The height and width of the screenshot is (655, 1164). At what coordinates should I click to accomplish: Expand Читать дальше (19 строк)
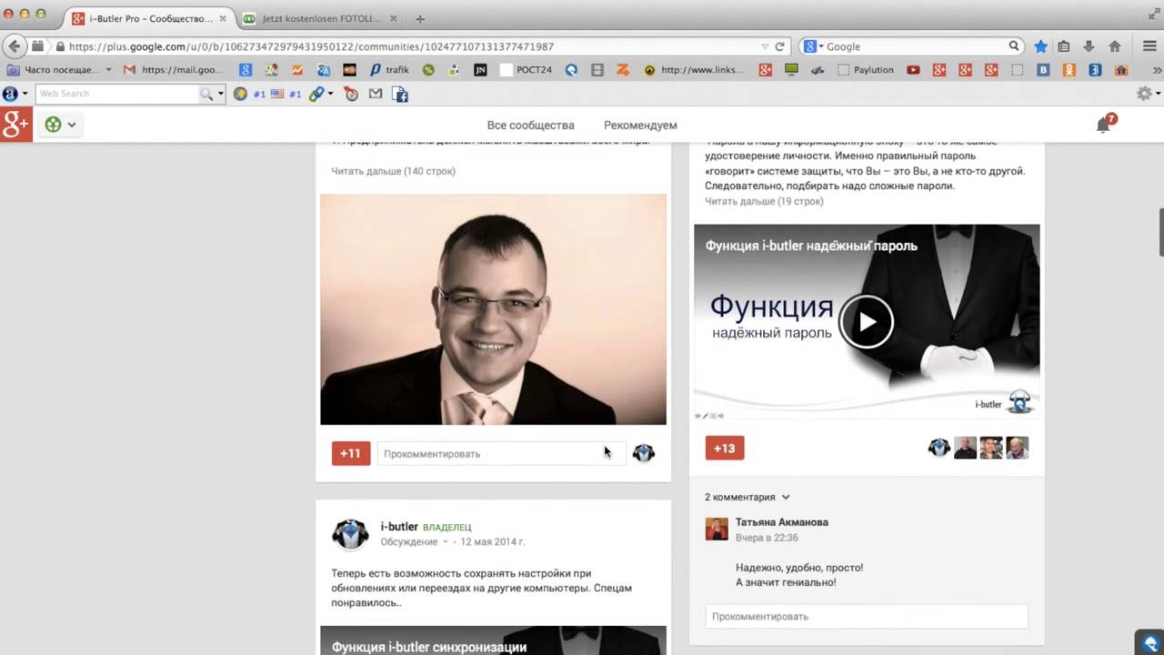(x=764, y=201)
